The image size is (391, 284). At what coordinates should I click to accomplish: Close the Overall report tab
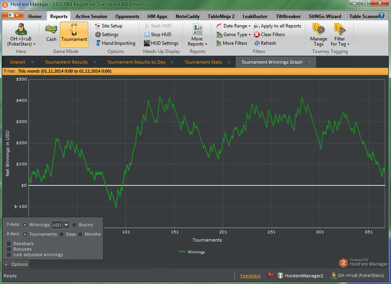(x=32, y=62)
